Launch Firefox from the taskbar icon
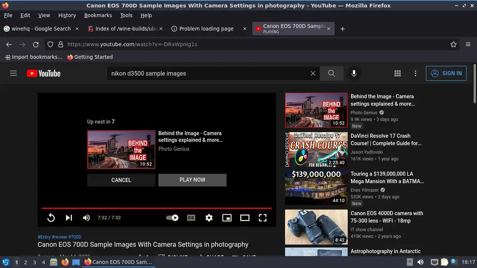Viewport: 477px width, 268px height. point(65,262)
